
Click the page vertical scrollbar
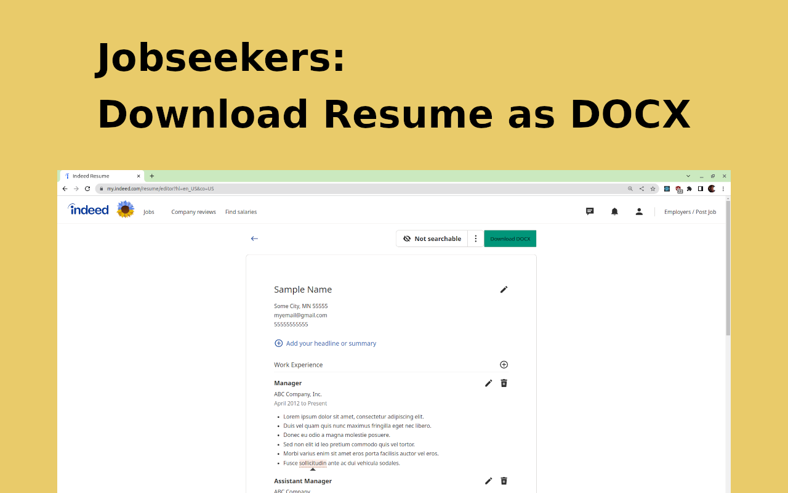pyautogui.click(x=728, y=267)
